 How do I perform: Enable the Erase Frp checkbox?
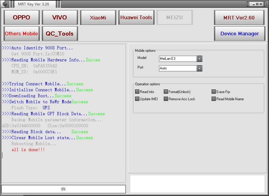(x=214, y=92)
